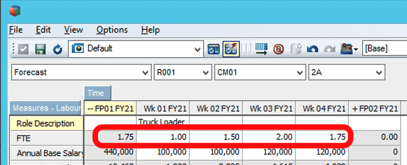The image size is (407, 165).
Task: Click the Time dimension tab
Action: coord(97,93)
